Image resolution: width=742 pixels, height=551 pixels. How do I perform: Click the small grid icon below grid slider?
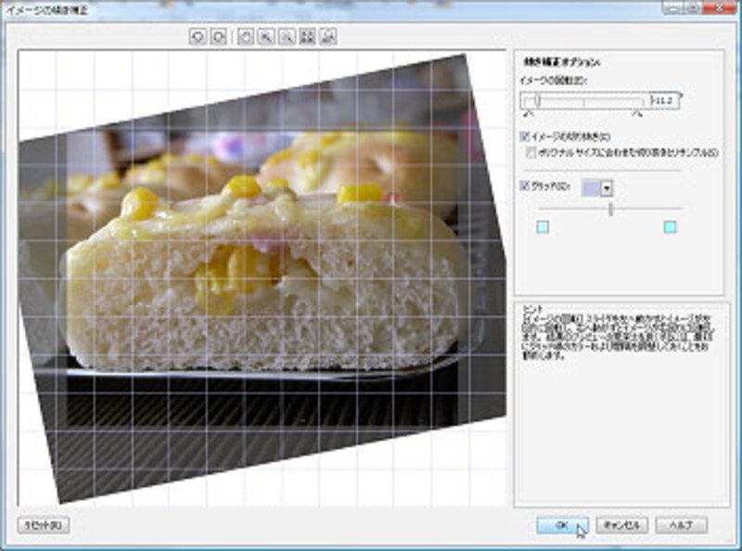pyautogui.click(x=544, y=227)
